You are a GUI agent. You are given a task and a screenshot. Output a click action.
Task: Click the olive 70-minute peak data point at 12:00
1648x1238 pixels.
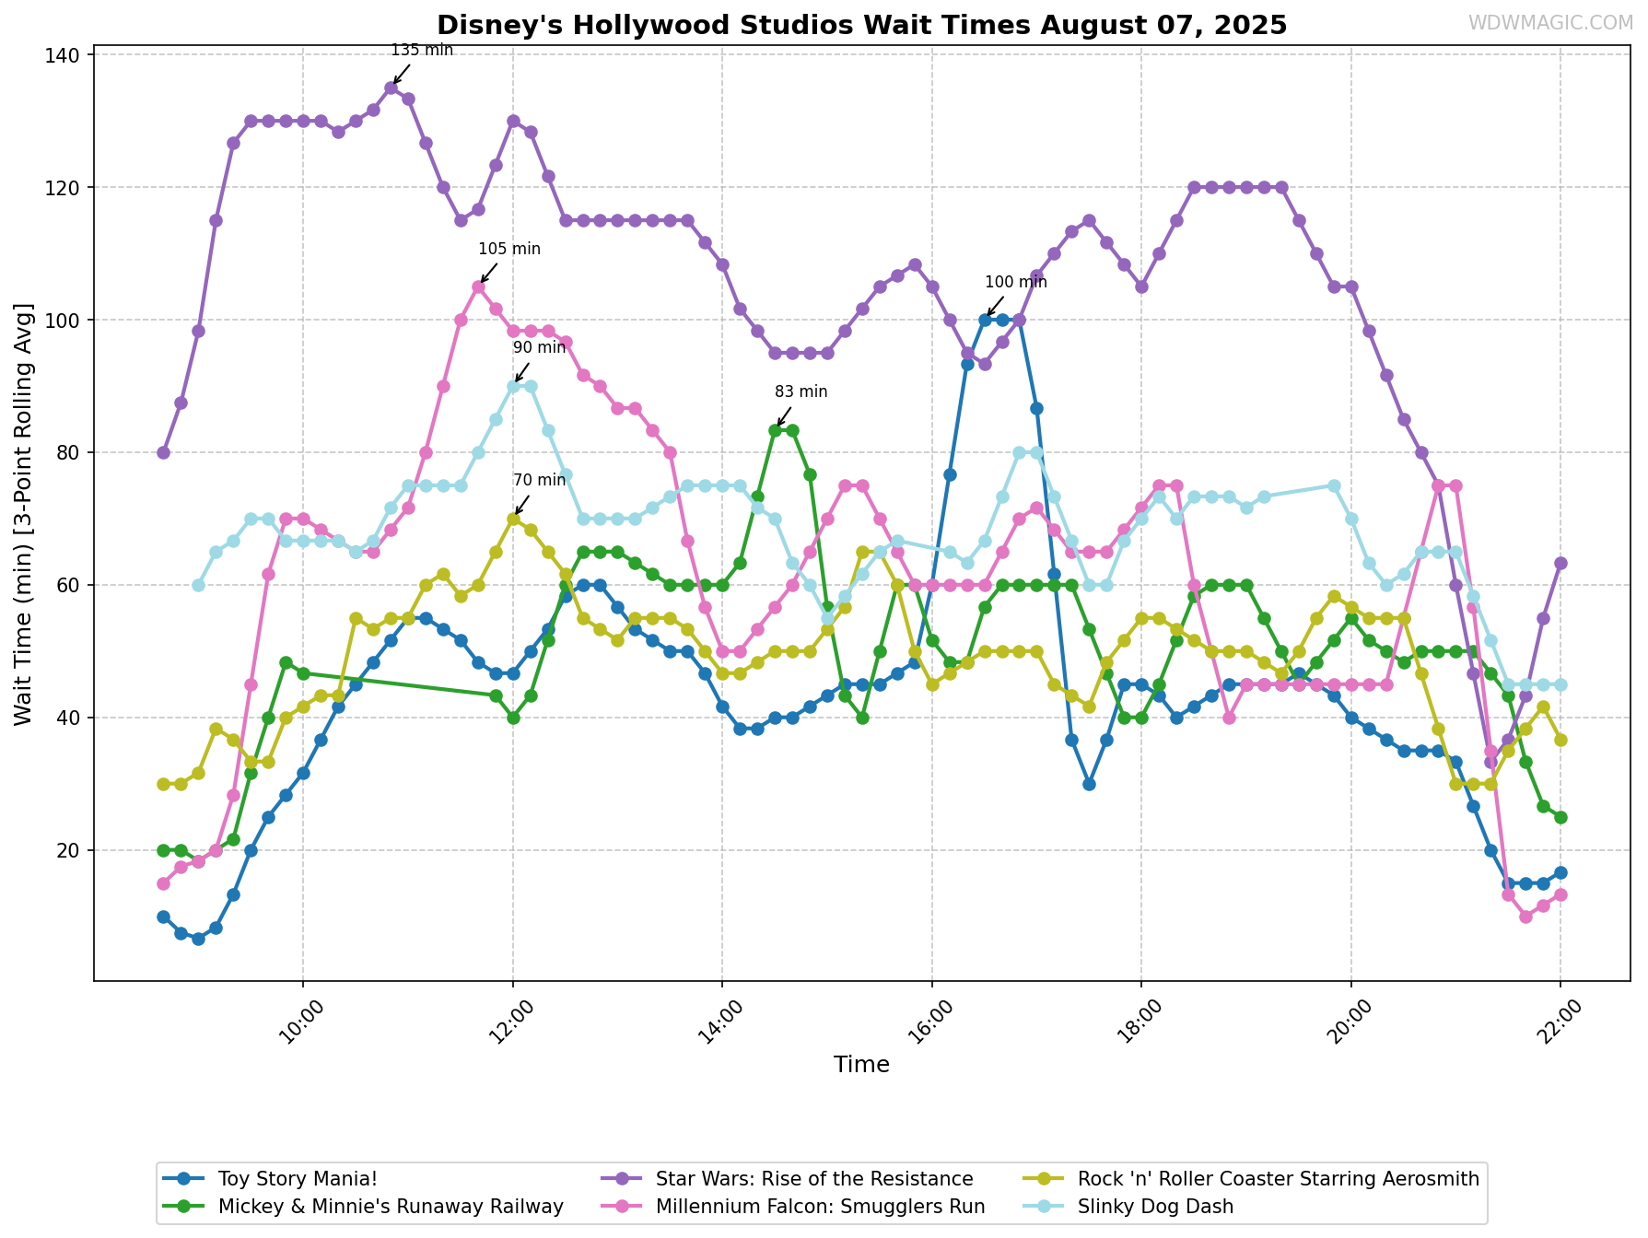(513, 519)
